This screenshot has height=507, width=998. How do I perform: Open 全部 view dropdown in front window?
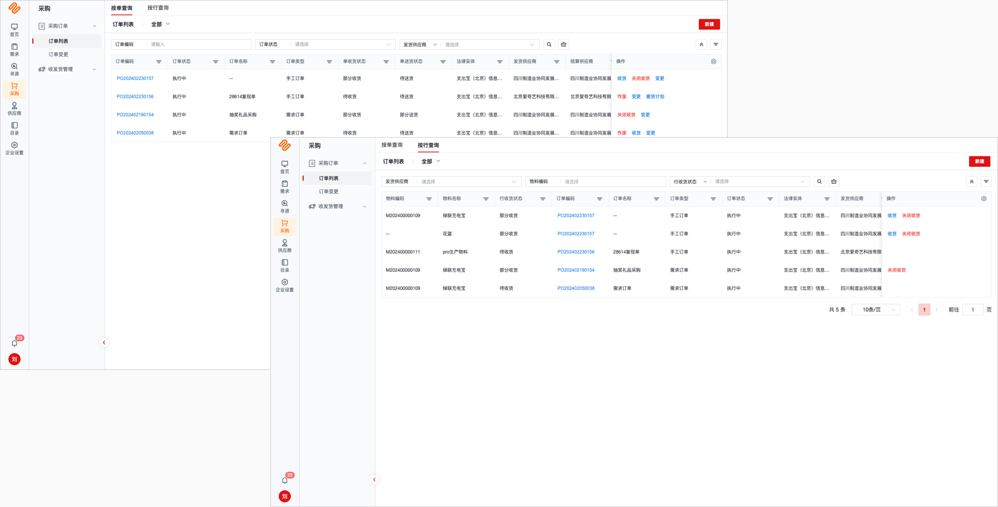pyautogui.click(x=431, y=162)
